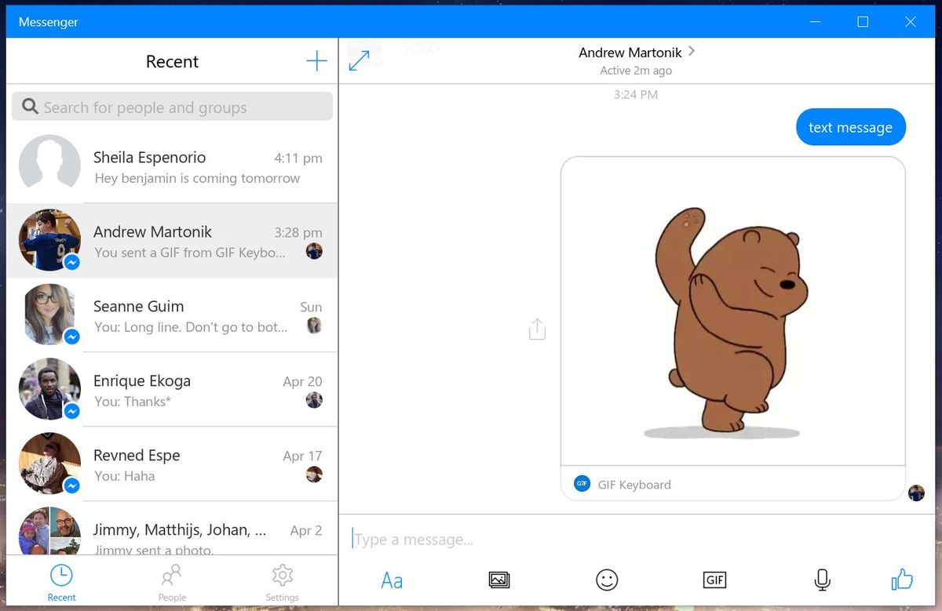942x611 pixels.
Task: Open the Settings tab
Action: pos(282,580)
